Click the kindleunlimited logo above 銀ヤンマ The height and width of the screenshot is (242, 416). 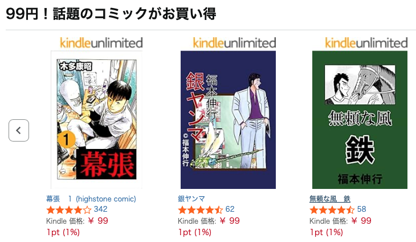(x=235, y=43)
